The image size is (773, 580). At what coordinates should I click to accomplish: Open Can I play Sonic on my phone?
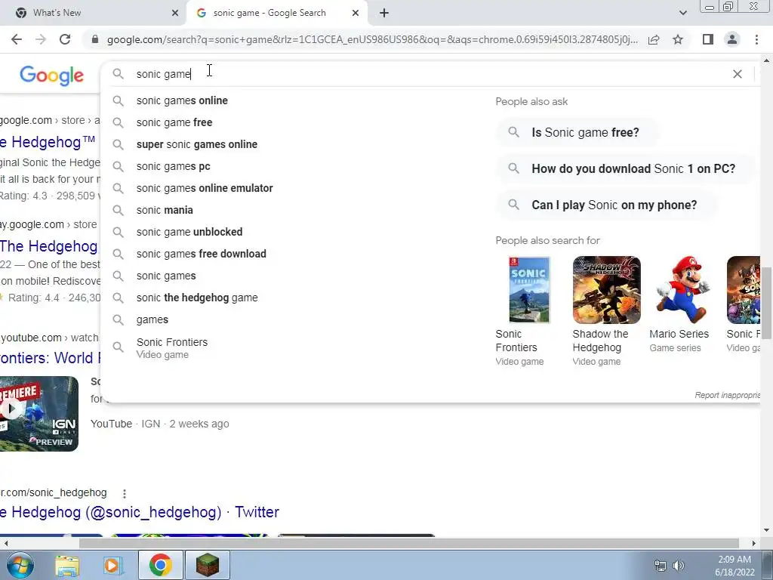point(606,205)
